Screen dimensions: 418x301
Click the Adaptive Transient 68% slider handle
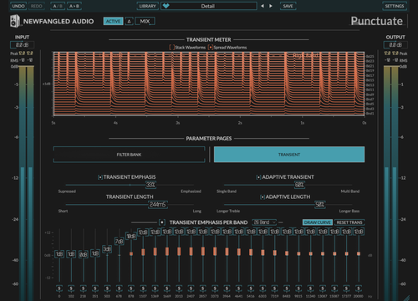(x=299, y=185)
